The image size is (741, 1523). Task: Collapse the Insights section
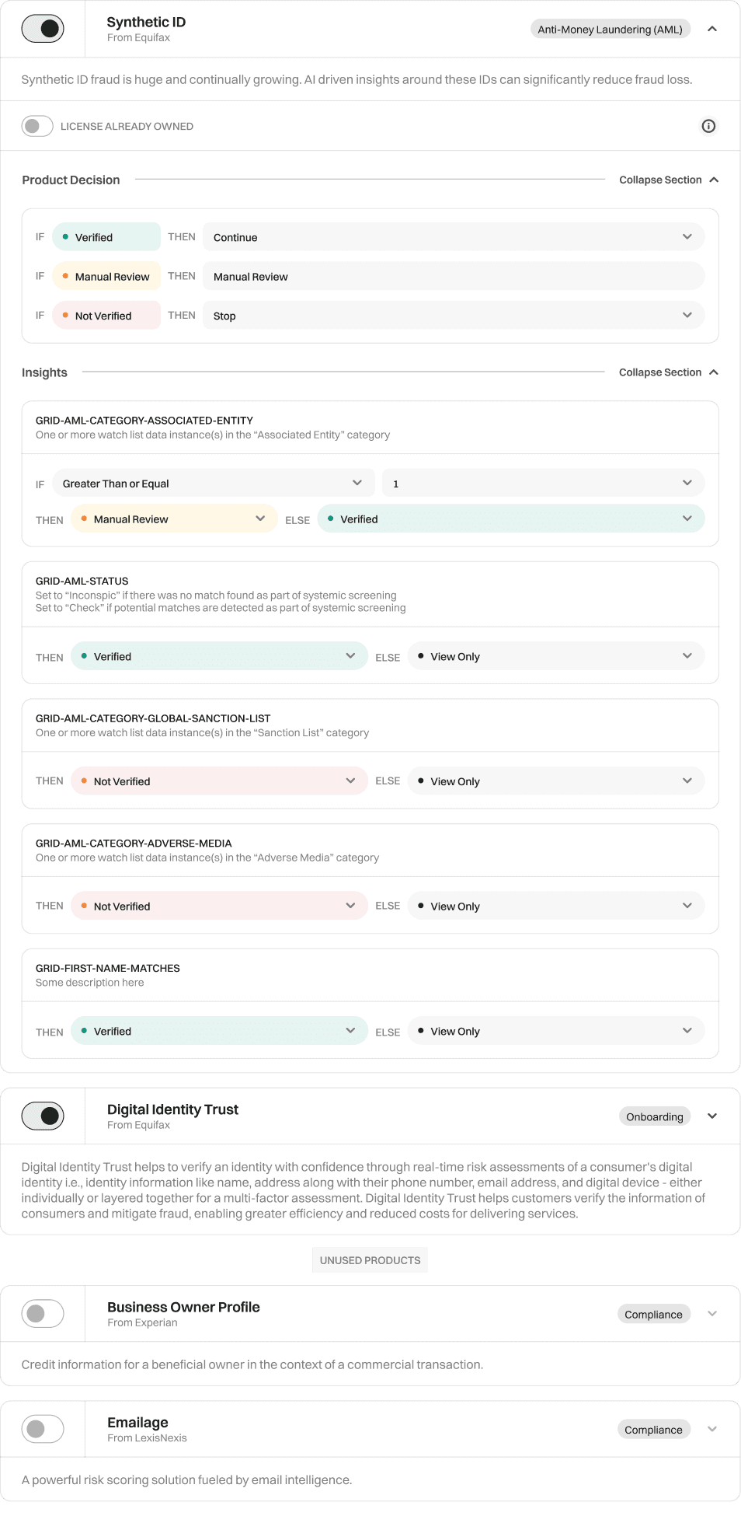(x=669, y=372)
